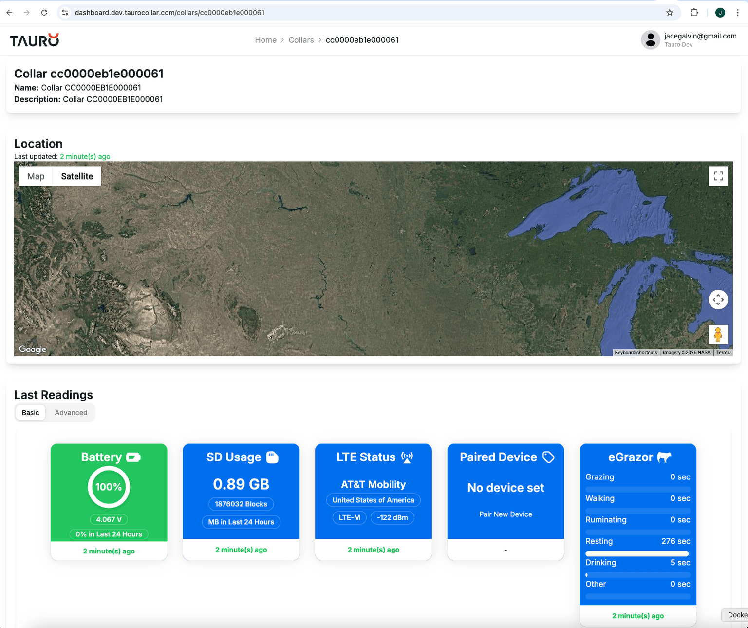This screenshot has width=748, height=628.
Task: Click the Tauro logo in header
Action: 35,40
